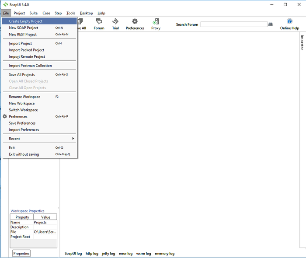
Task: Click the Property column header
Action: pyautogui.click(x=22, y=217)
